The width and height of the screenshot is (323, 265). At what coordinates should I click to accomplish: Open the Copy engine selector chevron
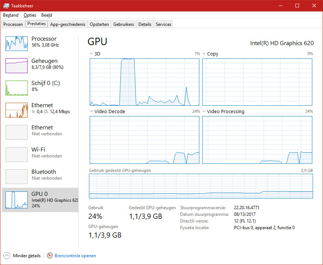[x=204, y=54]
